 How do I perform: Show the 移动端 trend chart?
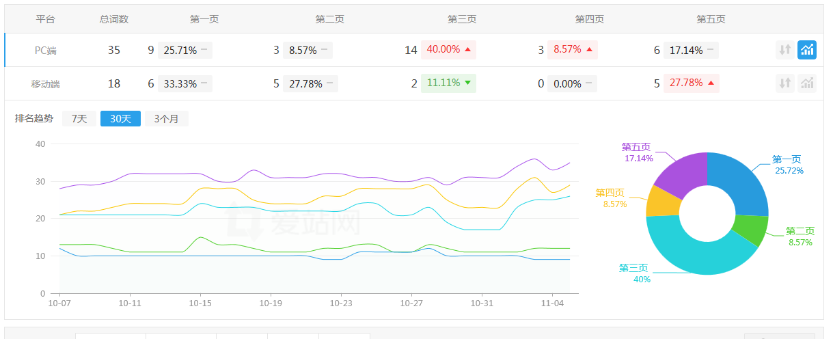pyautogui.click(x=807, y=83)
